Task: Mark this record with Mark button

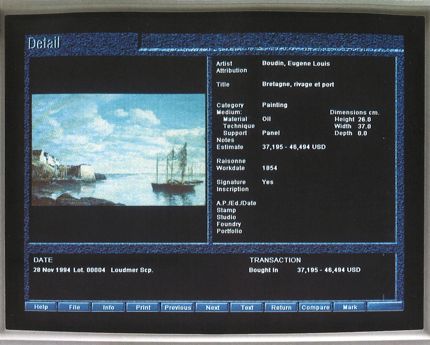Action: tap(350, 307)
